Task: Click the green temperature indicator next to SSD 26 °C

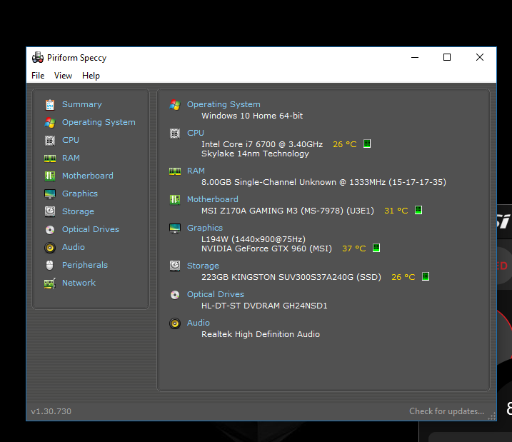Action: (426, 276)
